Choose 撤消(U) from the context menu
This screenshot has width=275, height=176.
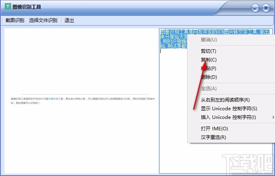231,40
